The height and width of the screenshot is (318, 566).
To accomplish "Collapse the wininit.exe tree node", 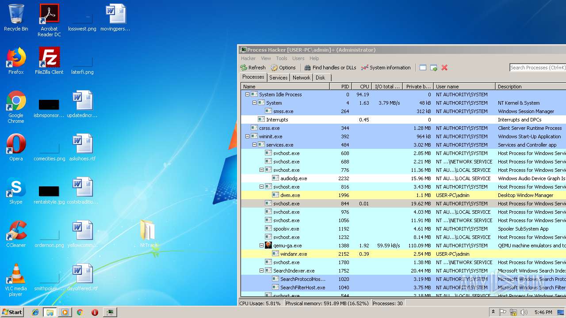I will (247, 136).
